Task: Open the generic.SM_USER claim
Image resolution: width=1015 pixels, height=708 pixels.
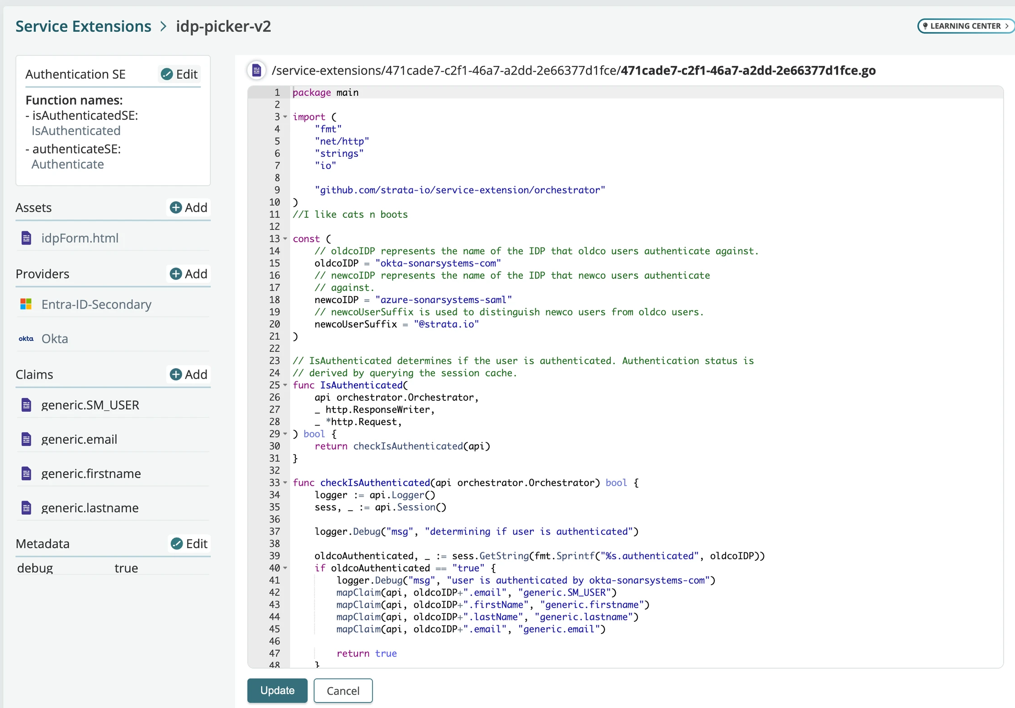Action: [90, 405]
